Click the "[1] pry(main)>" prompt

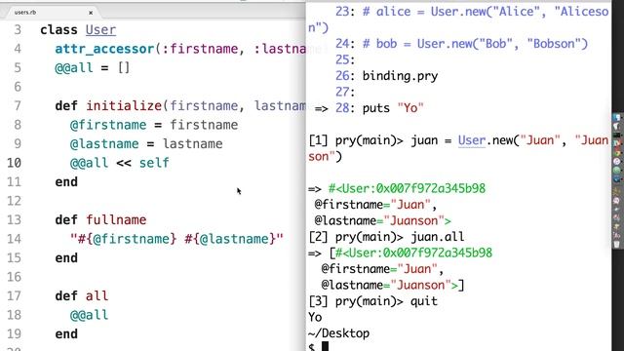[x=356, y=140]
